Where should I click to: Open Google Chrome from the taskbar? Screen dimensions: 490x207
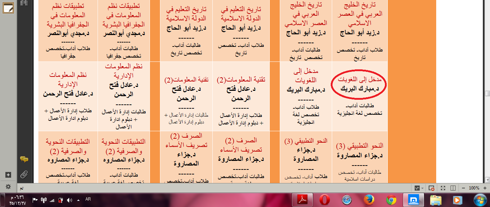point(391,200)
